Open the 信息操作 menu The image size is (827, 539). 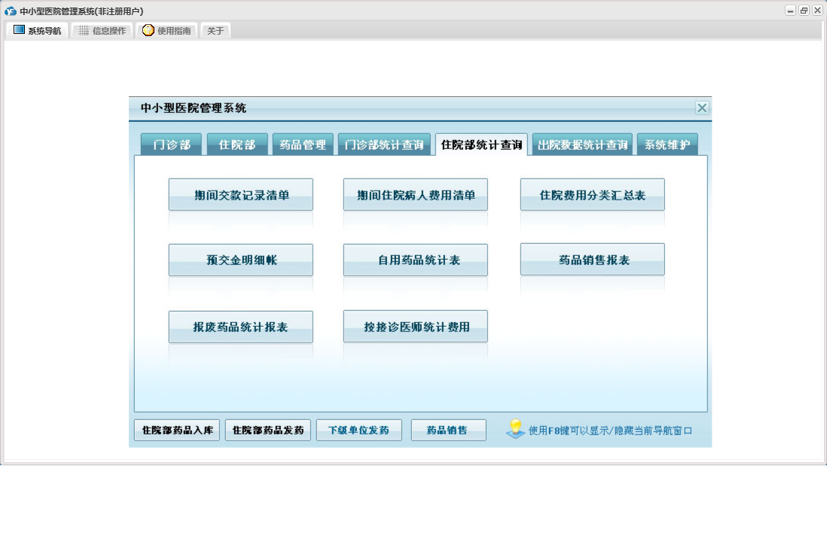click(102, 31)
